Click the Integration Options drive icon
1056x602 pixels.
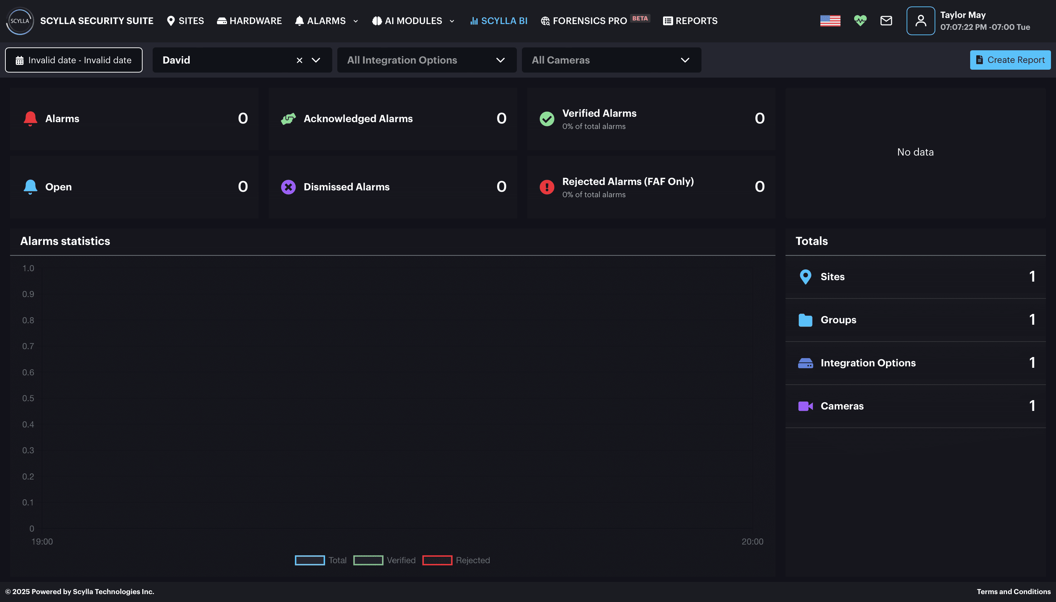[805, 363]
